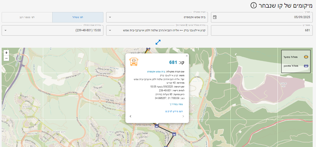
Task: Click the blue expand-map diagonal arrows icon
Action: coord(158,42)
